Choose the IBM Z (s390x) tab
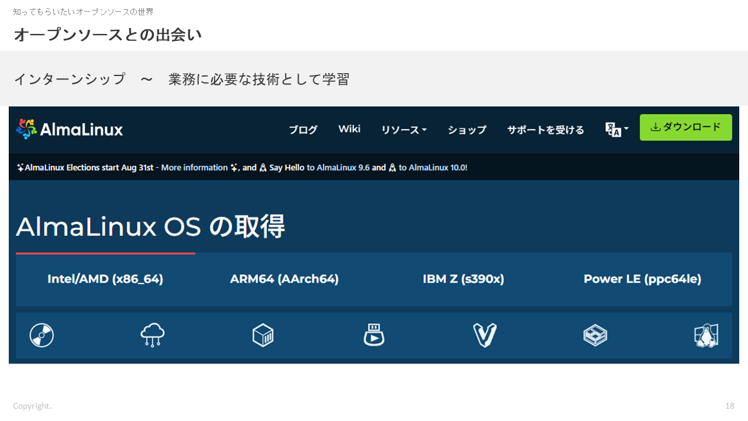 click(x=463, y=279)
